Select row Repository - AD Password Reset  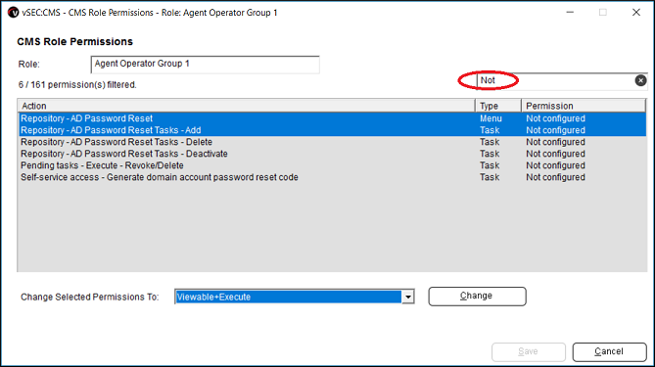click(332, 118)
